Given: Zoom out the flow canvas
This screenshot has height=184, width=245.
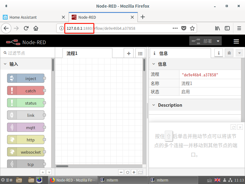Looking at the screenshot, I should (121, 172).
